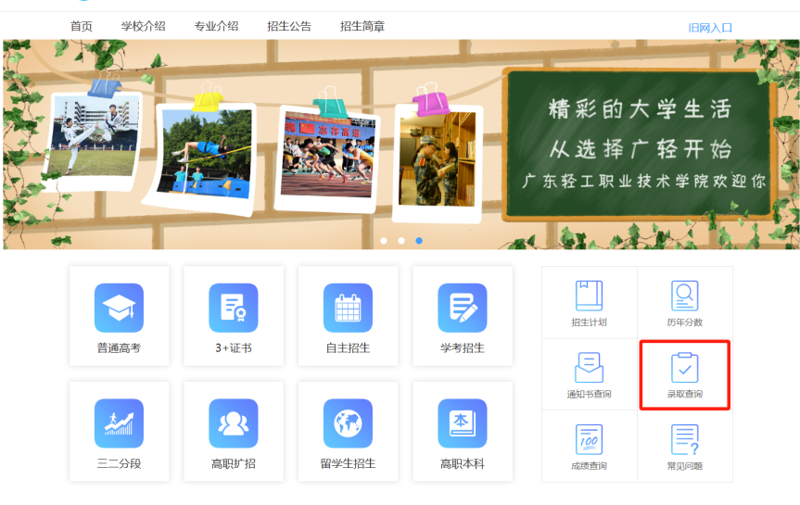Viewport: 800px width, 505px height.
Task: Click the 自主招生 text label
Action: point(348,347)
